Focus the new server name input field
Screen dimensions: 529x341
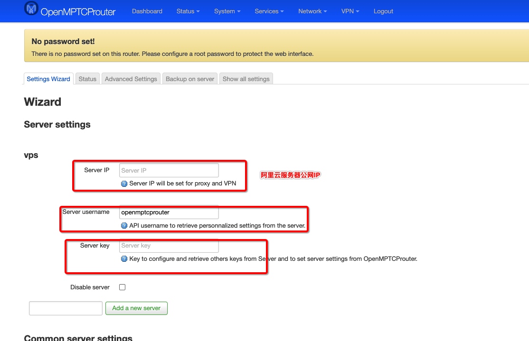pos(66,308)
